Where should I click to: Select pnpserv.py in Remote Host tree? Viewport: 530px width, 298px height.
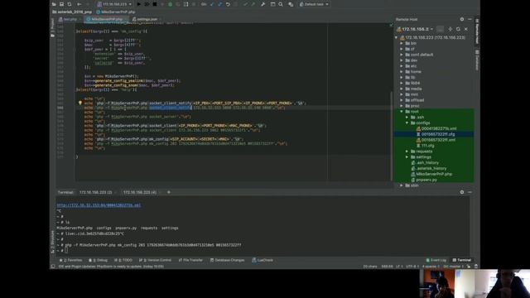tap(424, 180)
